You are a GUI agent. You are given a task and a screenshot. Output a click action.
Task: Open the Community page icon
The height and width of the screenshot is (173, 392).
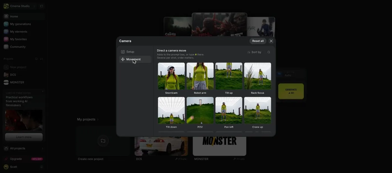pyautogui.click(x=6, y=47)
